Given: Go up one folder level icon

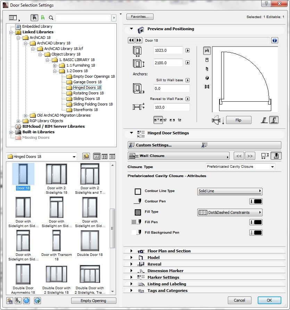Looking at the screenshot, I should pos(86,156).
